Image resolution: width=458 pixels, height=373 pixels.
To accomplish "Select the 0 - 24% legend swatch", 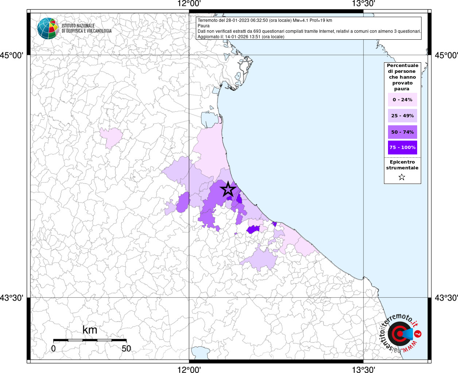I will click(402, 100).
